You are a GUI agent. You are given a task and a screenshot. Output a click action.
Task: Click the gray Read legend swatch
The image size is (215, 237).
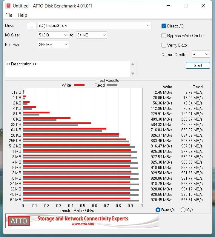[112, 85]
